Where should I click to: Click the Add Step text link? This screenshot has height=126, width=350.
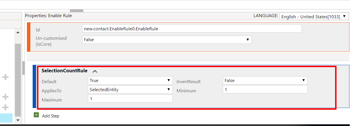(51, 116)
